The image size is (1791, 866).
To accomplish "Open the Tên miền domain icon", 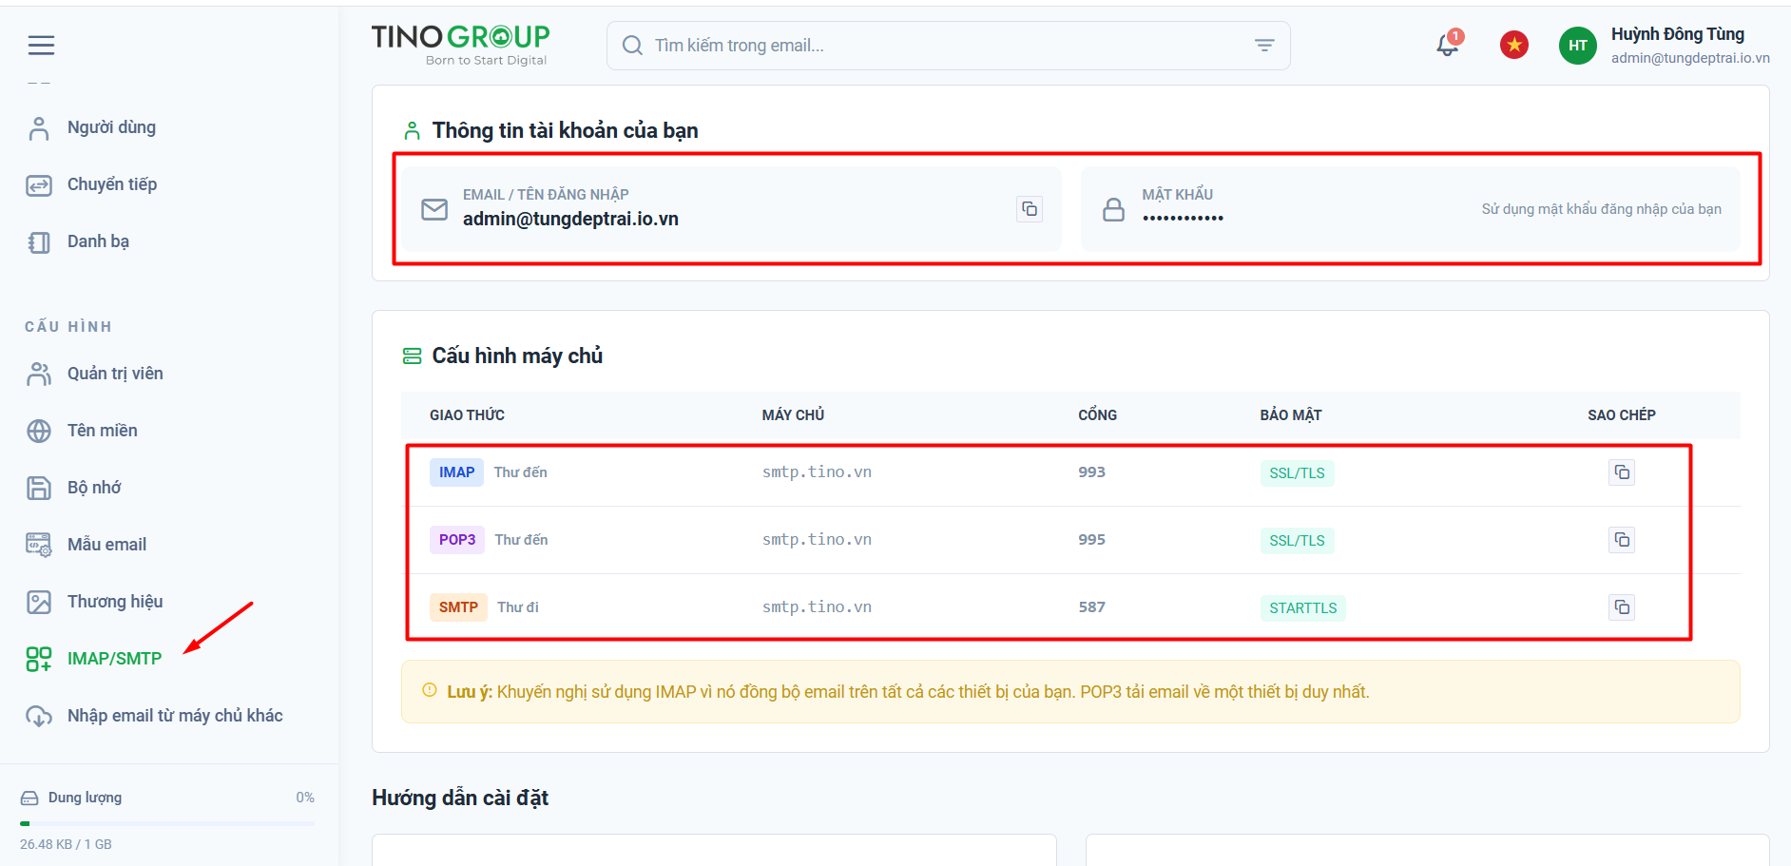I will [39, 430].
